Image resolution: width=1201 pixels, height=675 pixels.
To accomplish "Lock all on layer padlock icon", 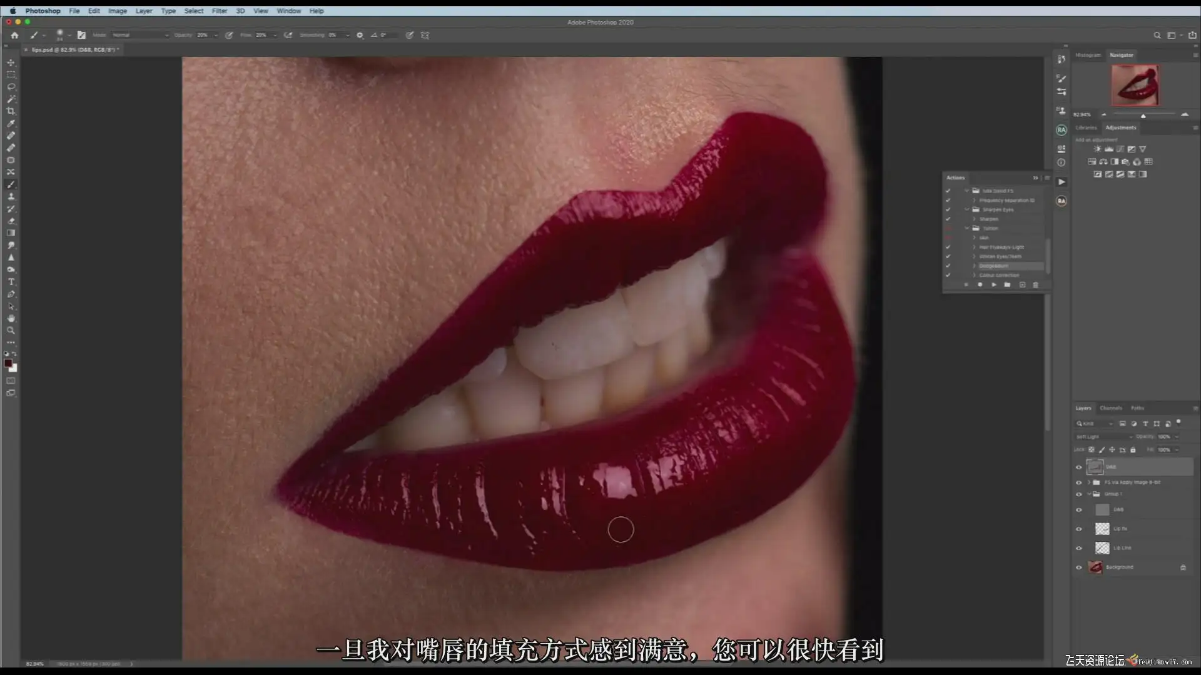I will (1133, 450).
